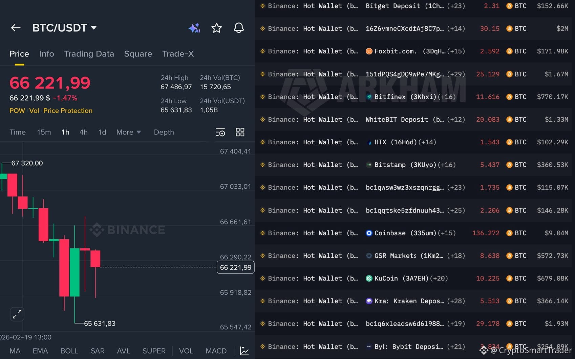
Task: Click the current price label 66 221,99 on chart axis
Action: pyautogui.click(x=236, y=267)
